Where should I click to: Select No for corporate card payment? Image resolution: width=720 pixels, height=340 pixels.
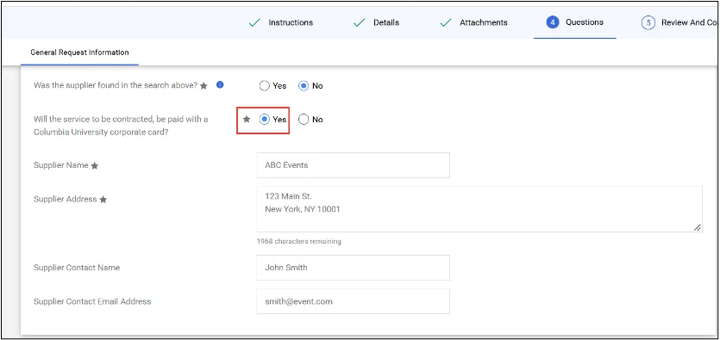[x=304, y=119]
